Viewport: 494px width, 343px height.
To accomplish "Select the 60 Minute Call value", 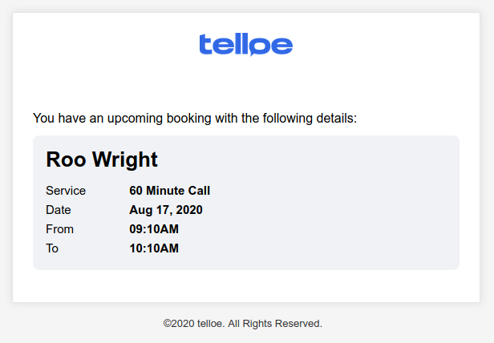I will 169,191.
